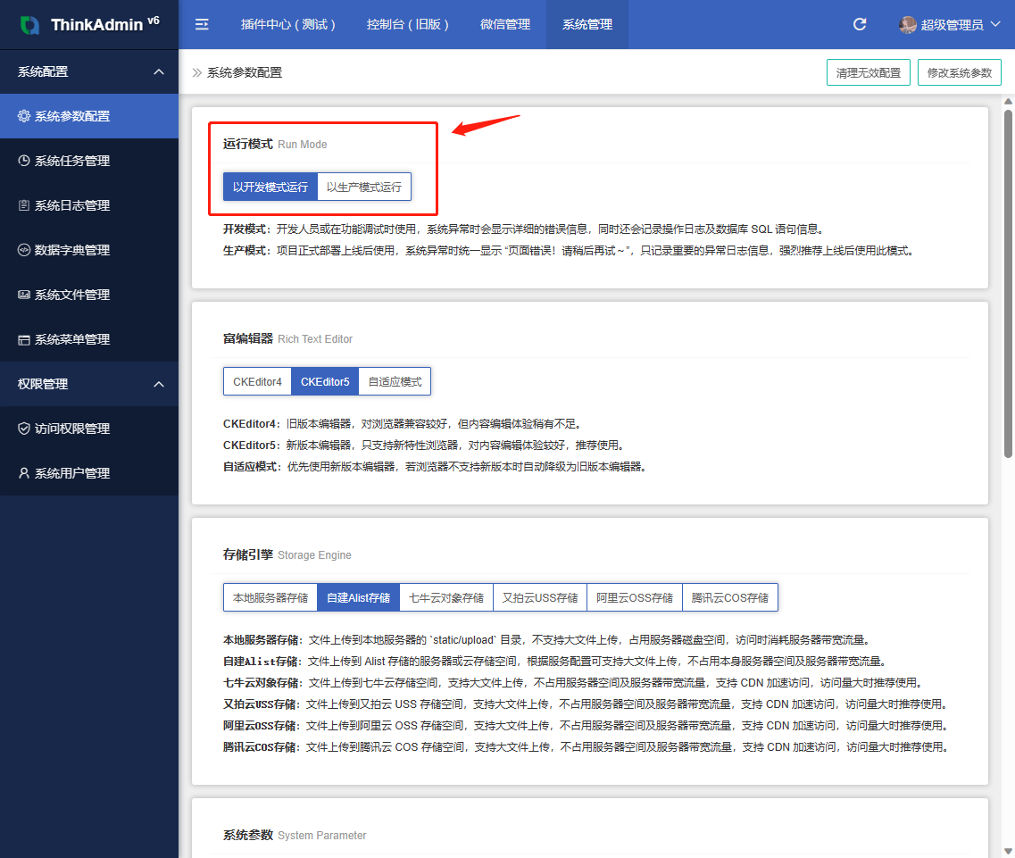The height and width of the screenshot is (858, 1015).
Task: Open 系统日志管理 via its document icon
Action: (24, 205)
